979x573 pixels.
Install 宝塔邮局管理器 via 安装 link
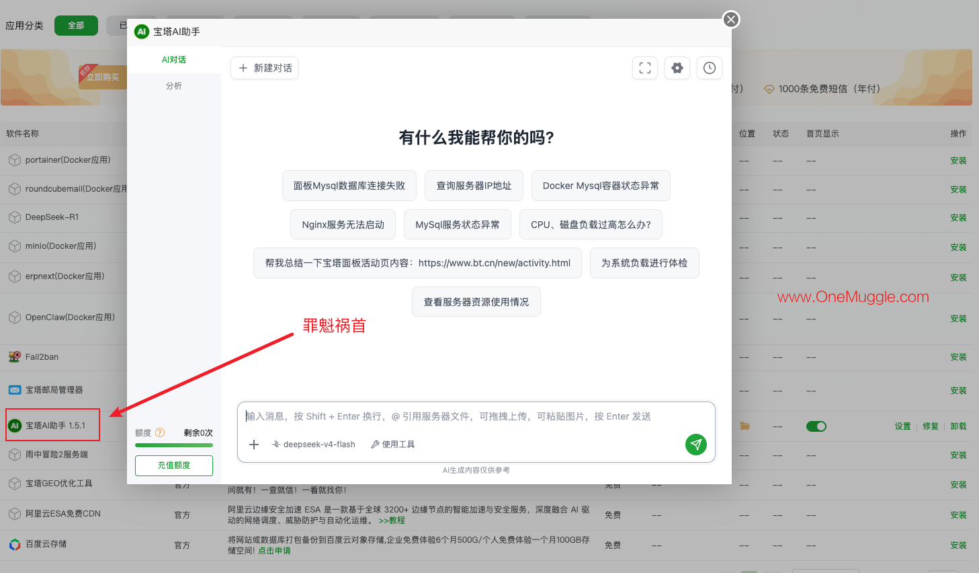[x=958, y=391]
